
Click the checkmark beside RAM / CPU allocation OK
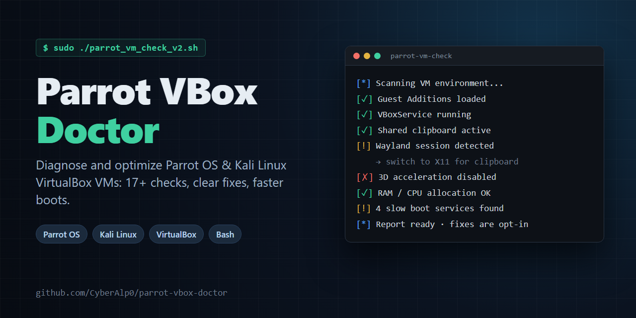pyautogui.click(x=365, y=193)
